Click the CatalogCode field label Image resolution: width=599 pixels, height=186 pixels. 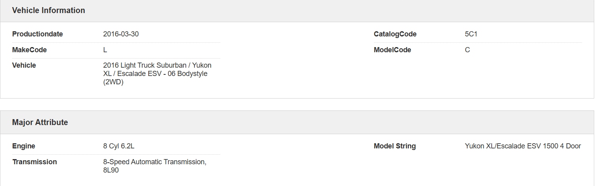point(395,34)
